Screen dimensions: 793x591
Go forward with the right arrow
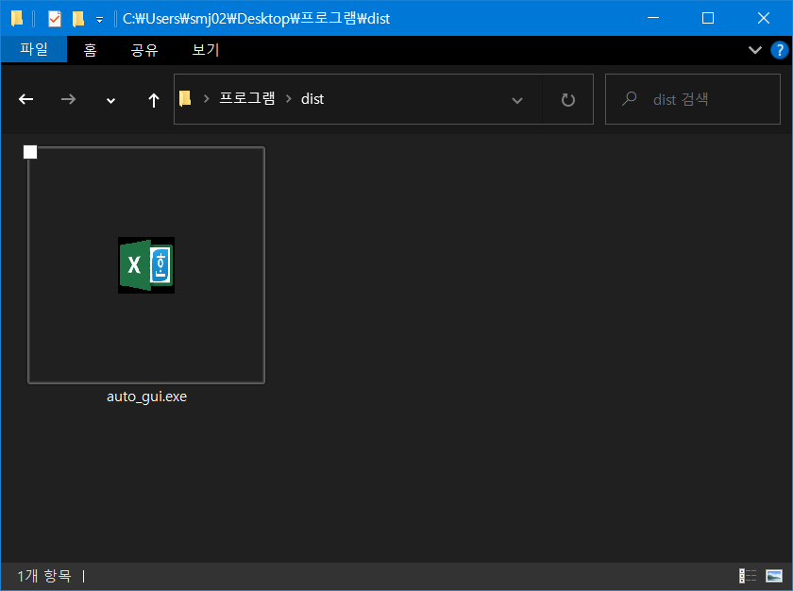[x=68, y=99]
